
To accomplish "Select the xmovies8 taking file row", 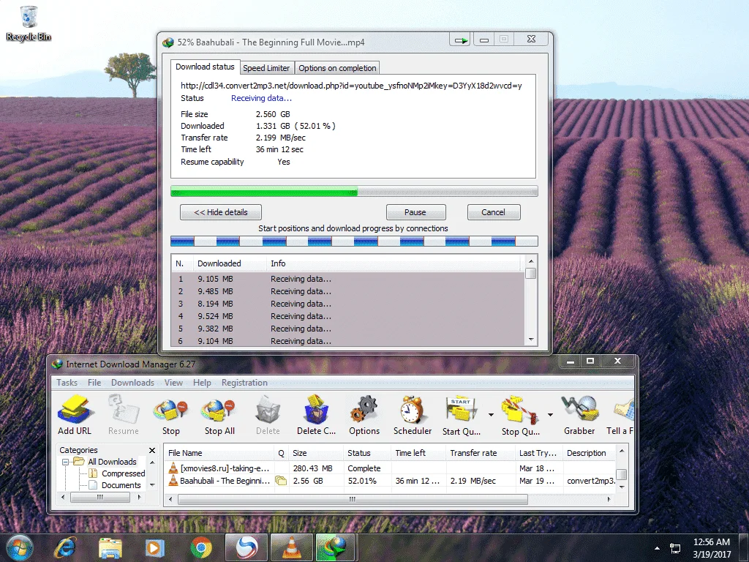I will click(x=391, y=468).
